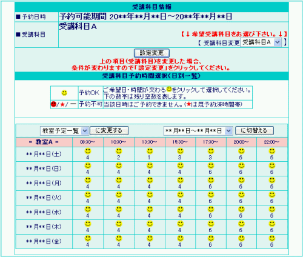The height and width of the screenshot is (257, 303).
Task: Click the 予約不可 legend label
Action: [x=90, y=104]
